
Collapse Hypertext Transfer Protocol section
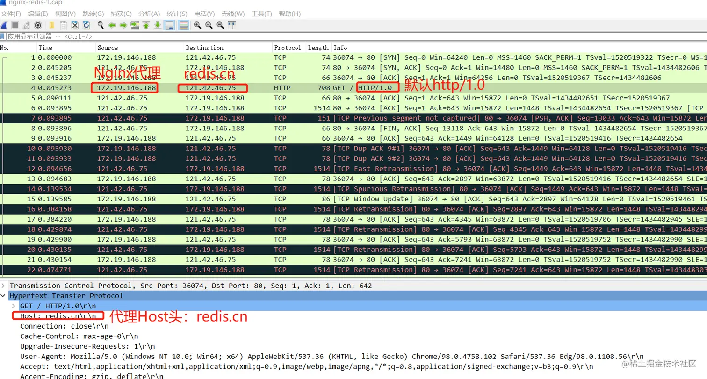[x=4, y=296]
